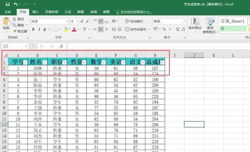The width and height of the screenshot is (250, 152).
Task: Click the Save icon in quick access toolbar
Action: [x=7, y=4]
